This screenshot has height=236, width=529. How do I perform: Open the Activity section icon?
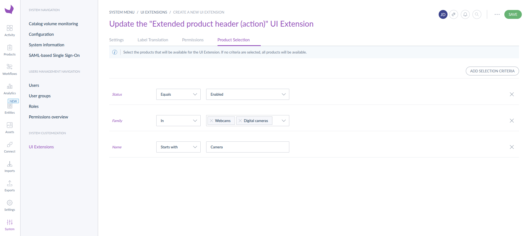point(10,28)
